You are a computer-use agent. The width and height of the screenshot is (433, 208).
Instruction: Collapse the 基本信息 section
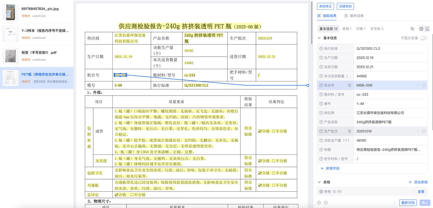click(x=319, y=38)
